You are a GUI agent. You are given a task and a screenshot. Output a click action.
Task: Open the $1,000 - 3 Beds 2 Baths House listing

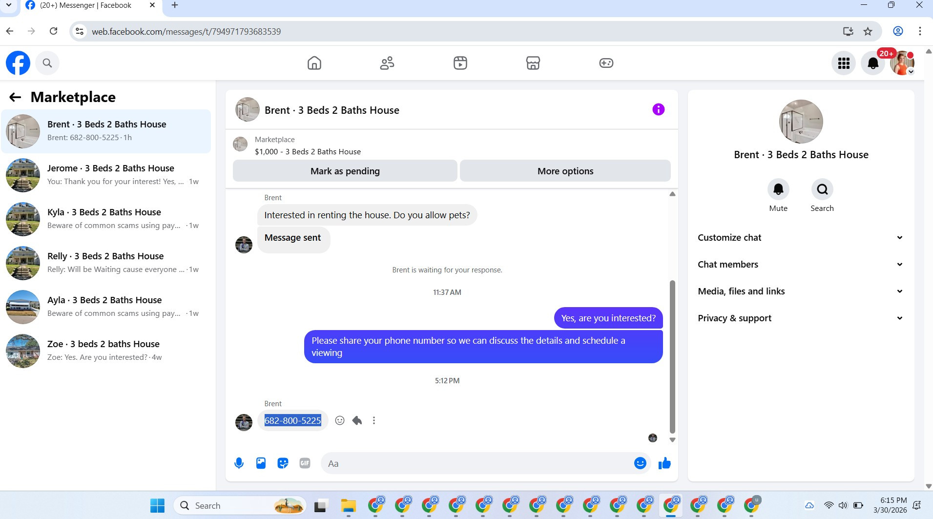coord(308,152)
